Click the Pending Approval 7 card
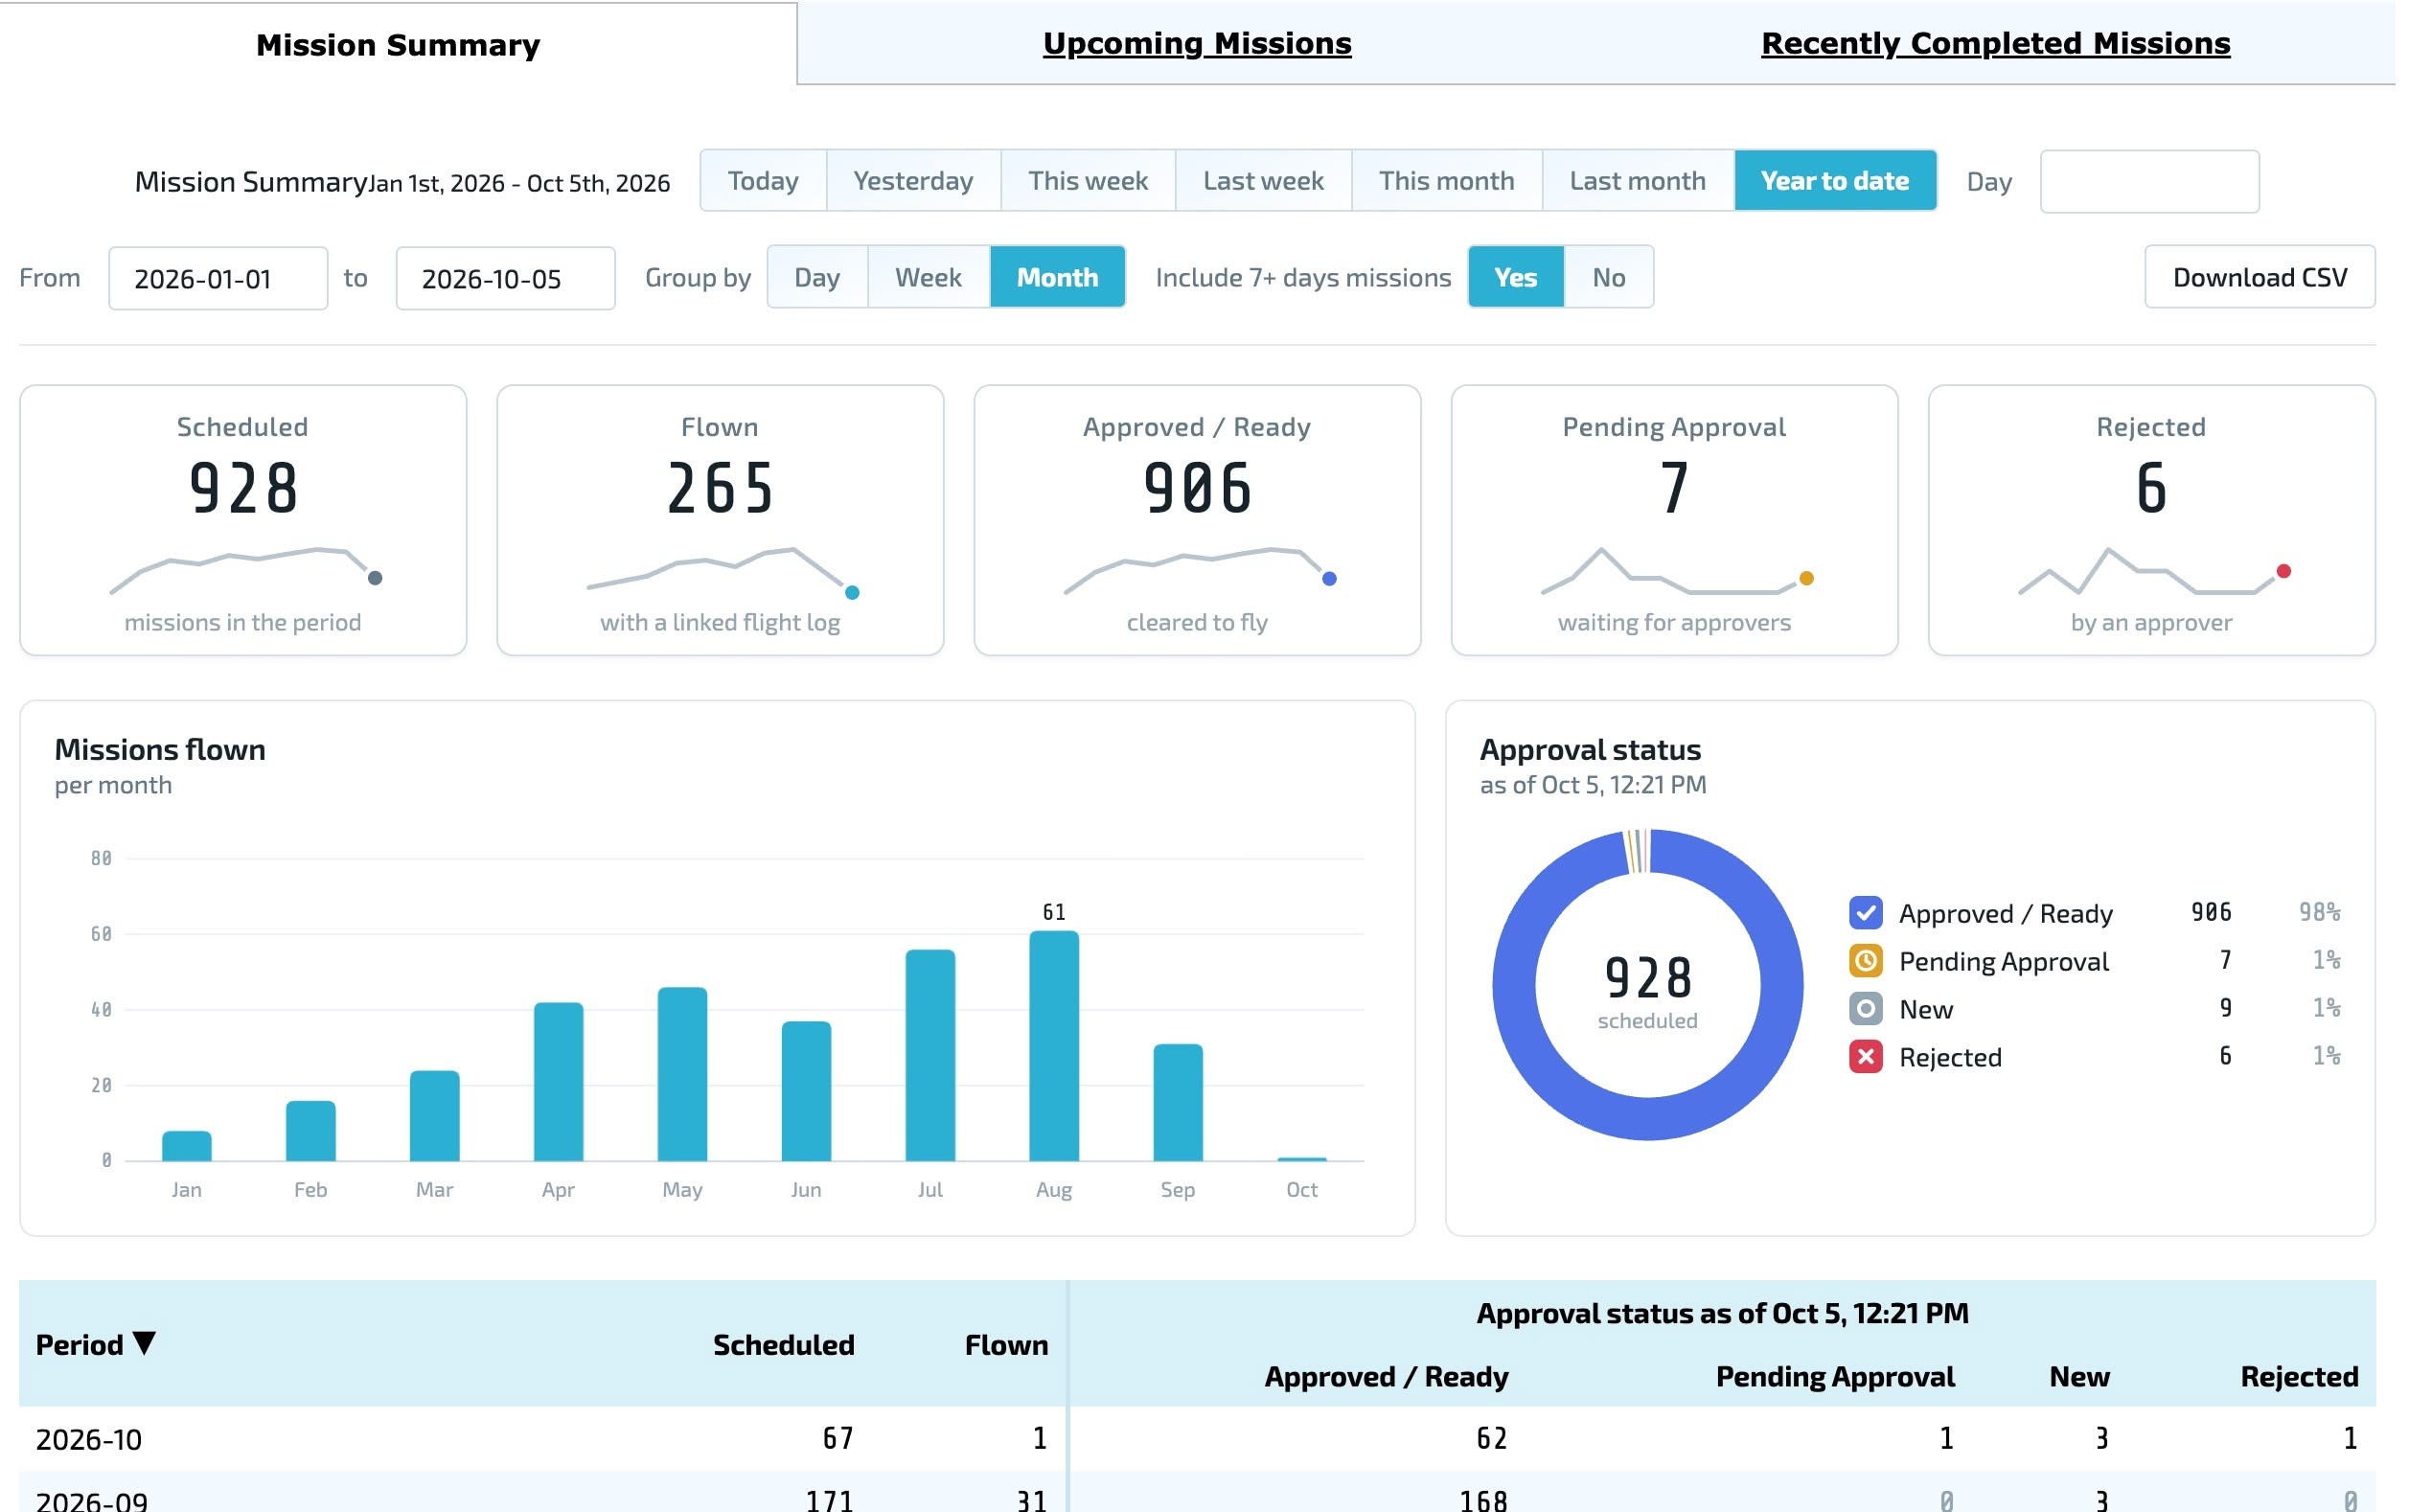Viewport: 2409px width, 1512px height. point(1674,520)
